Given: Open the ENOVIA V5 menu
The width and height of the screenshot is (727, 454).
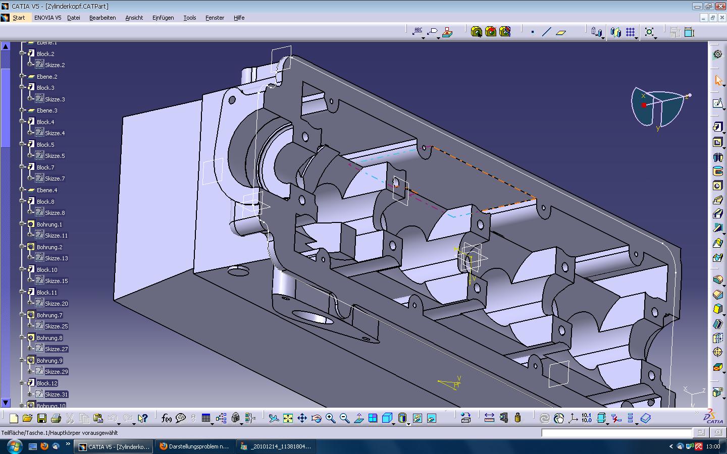Looking at the screenshot, I should [48, 18].
